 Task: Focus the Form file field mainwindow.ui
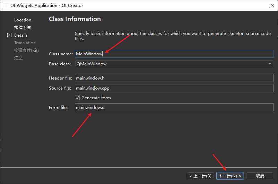pos(174,108)
